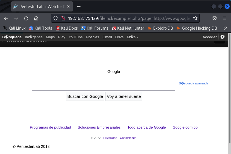Image resolution: width=231 pixels, height=154 pixels.
Task: Open Noticias in Google bar
Action: pyautogui.click(x=93, y=37)
